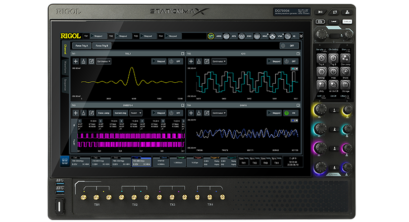409x222 pixels.
Task: Toggle the TX4 output ON switch
Action: (x=290, y=113)
